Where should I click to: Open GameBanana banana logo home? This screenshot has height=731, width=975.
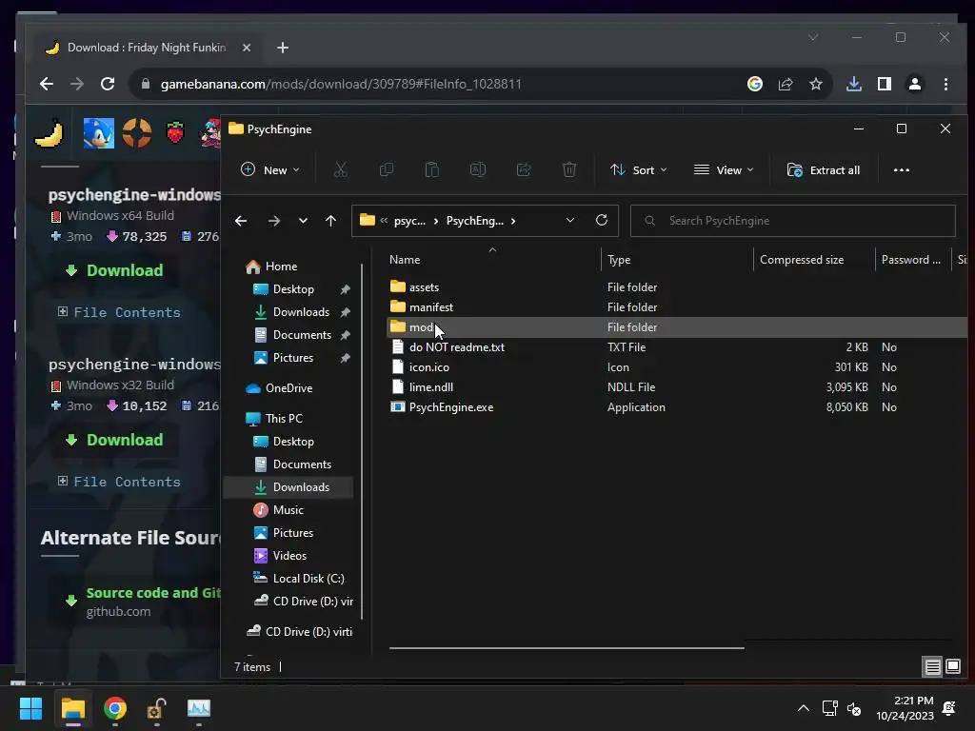point(50,133)
